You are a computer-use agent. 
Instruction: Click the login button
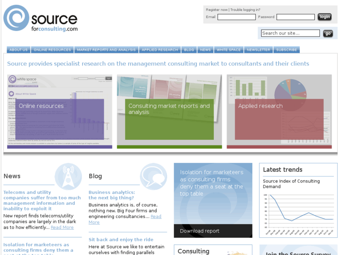(325, 17)
